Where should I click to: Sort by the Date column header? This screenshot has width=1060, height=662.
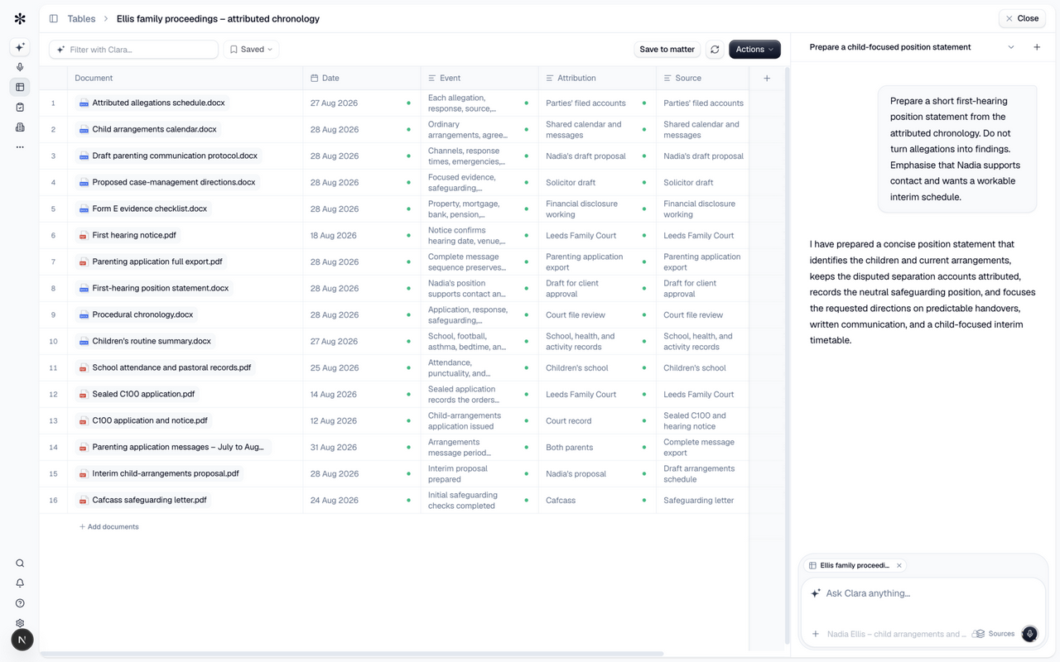tap(362, 78)
